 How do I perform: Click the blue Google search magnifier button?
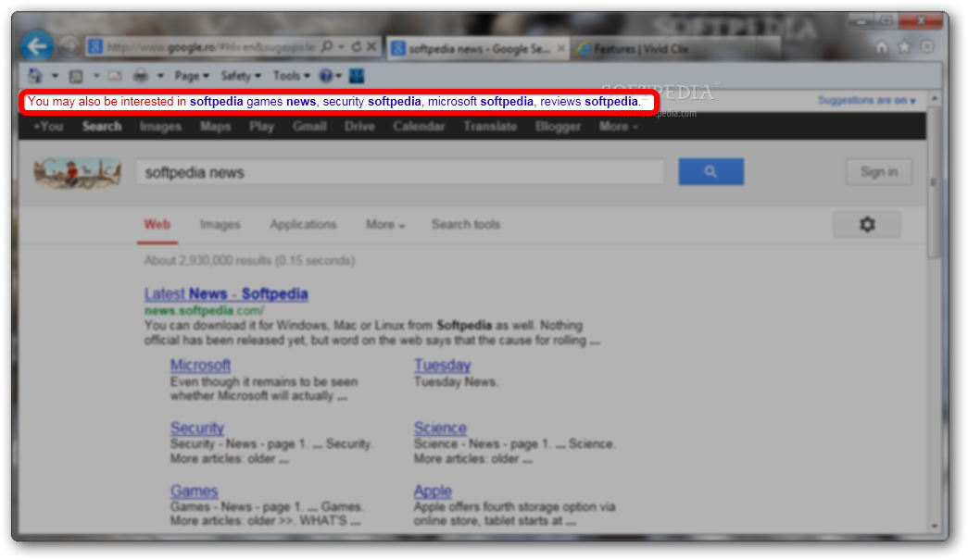point(711,171)
